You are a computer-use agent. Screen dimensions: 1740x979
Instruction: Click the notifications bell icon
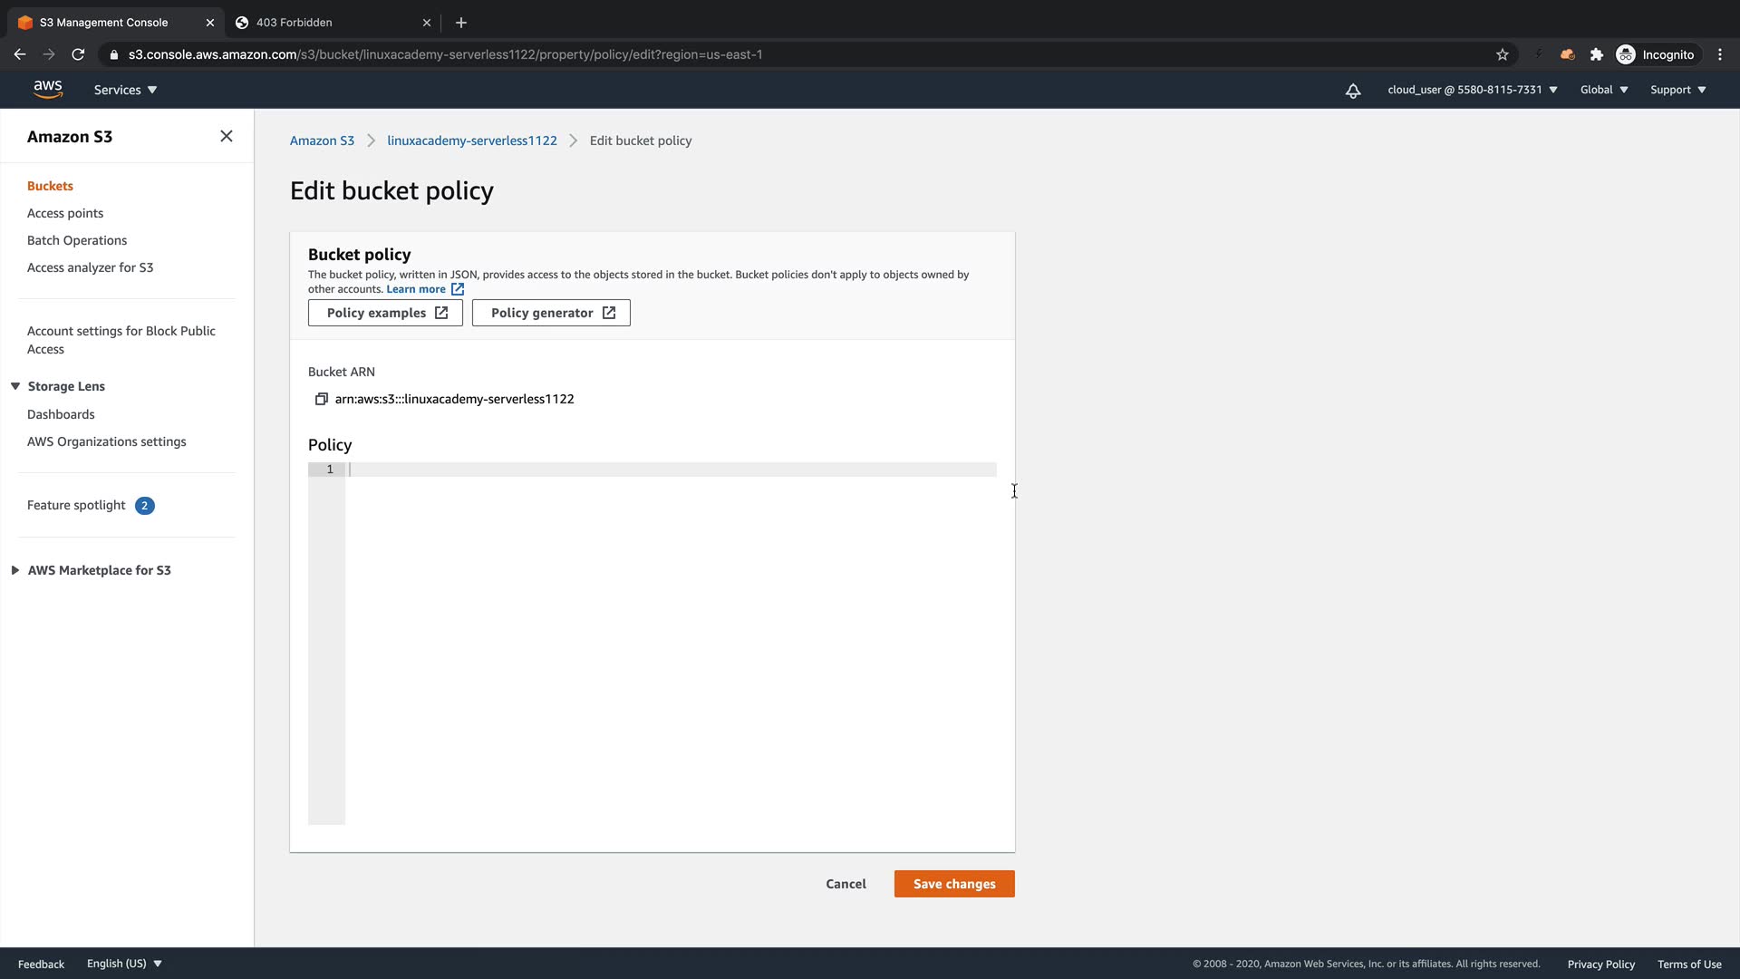point(1352,91)
